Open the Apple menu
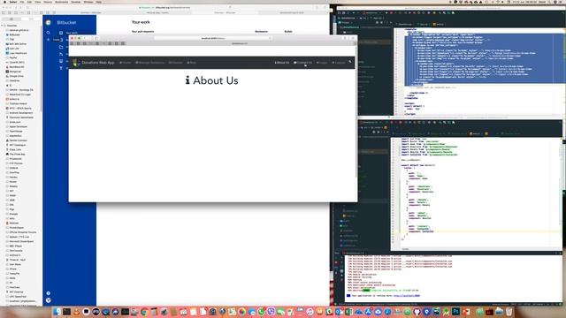The image size is (566, 318). tap(4, 2)
